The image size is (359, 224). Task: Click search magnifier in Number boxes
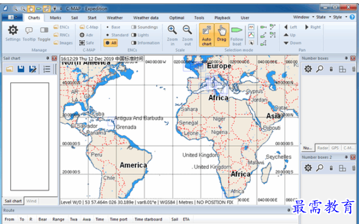click(320, 69)
